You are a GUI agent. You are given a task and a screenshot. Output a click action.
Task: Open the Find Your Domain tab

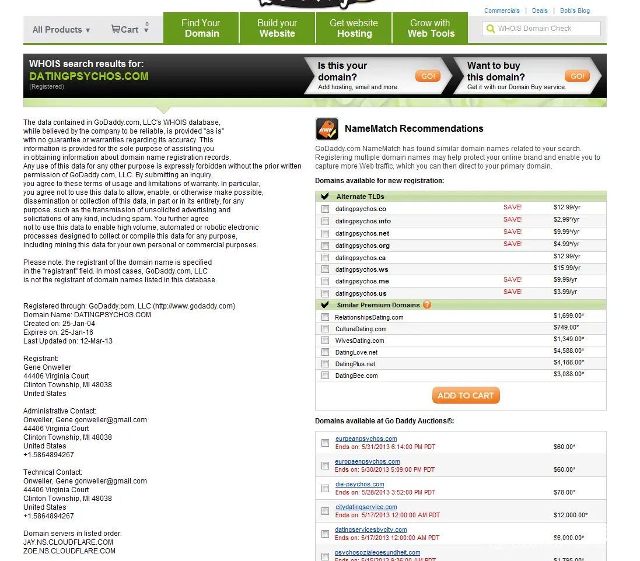click(x=201, y=28)
